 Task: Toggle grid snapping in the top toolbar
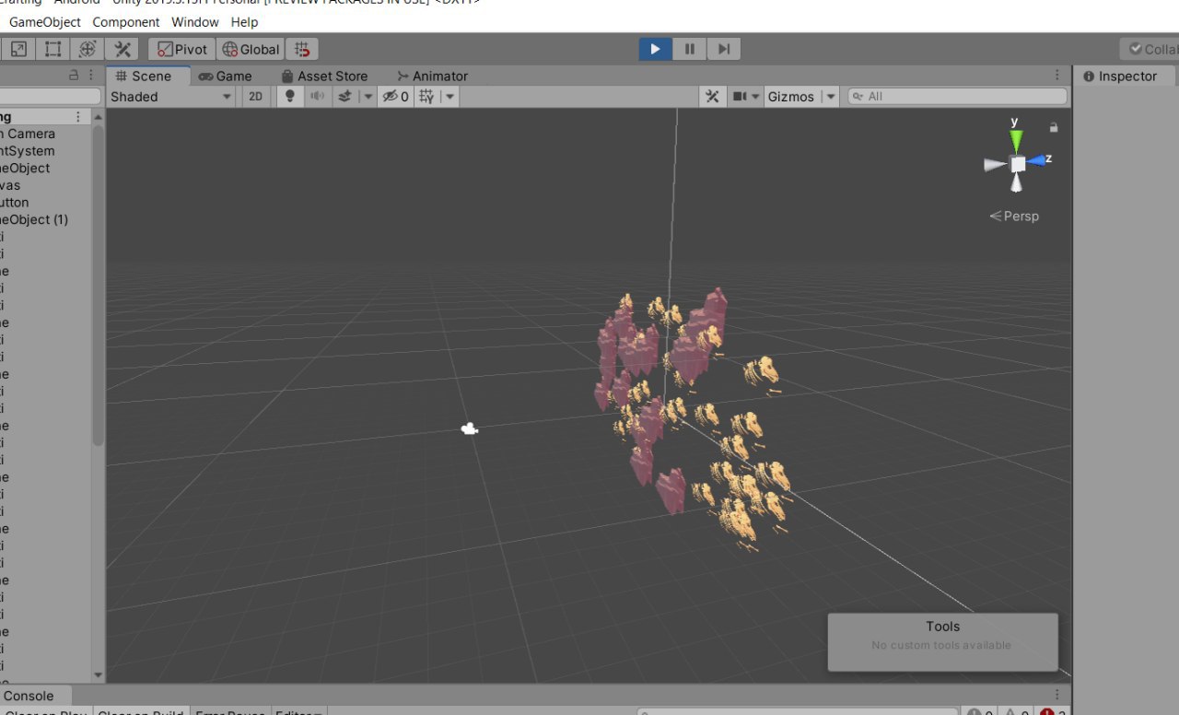[x=302, y=49]
